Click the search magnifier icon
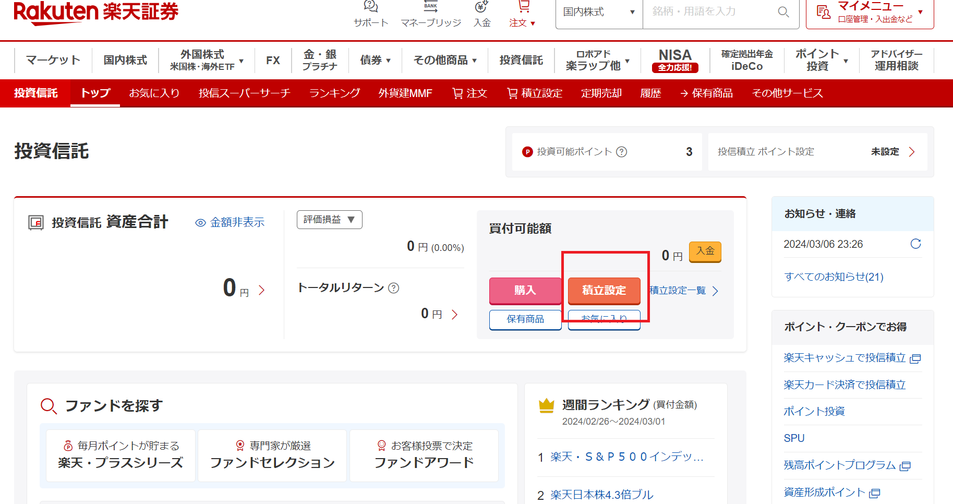 [x=783, y=12]
